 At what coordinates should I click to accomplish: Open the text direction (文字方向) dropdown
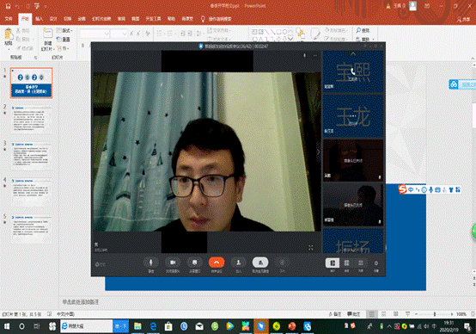click(x=219, y=30)
